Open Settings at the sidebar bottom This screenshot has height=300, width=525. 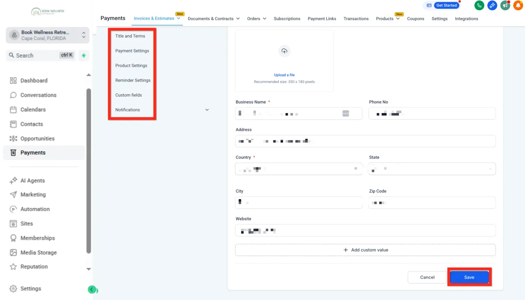pyautogui.click(x=26, y=289)
